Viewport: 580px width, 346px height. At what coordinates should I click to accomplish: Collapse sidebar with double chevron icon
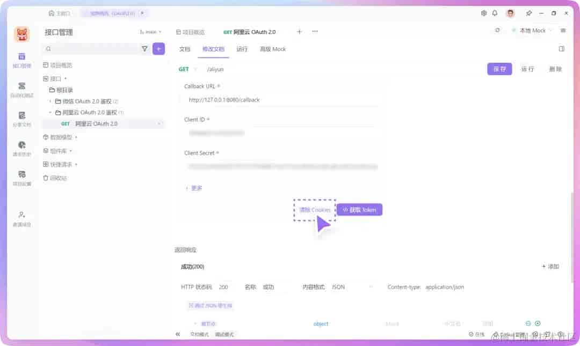coord(178,334)
